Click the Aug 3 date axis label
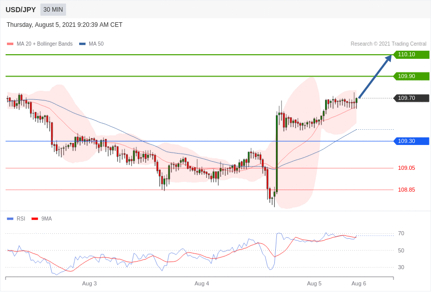The height and width of the screenshot is (292, 431). point(89,283)
